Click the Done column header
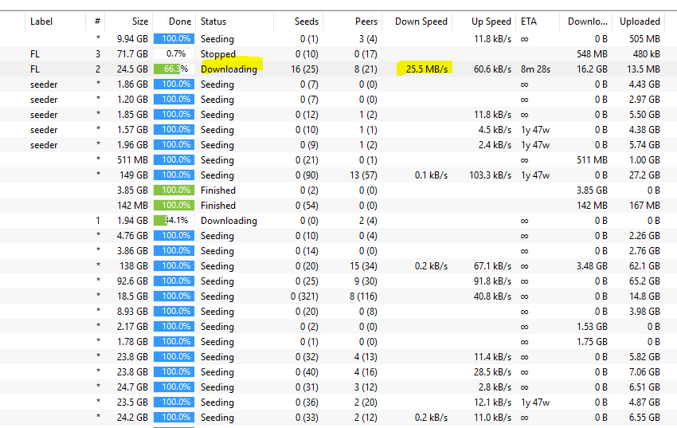This screenshot has height=428, width=677. pos(181,22)
